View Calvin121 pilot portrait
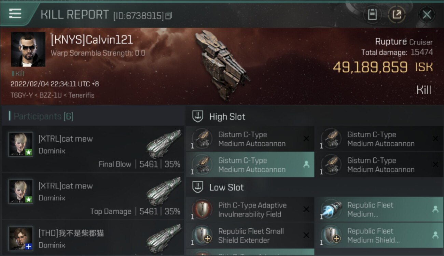The height and width of the screenshot is (256, 444). [28, 49]
